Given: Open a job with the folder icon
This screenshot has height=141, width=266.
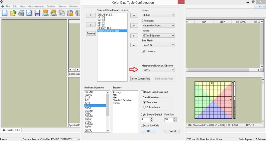Looking at the screenshot, I should pos(13,13).
